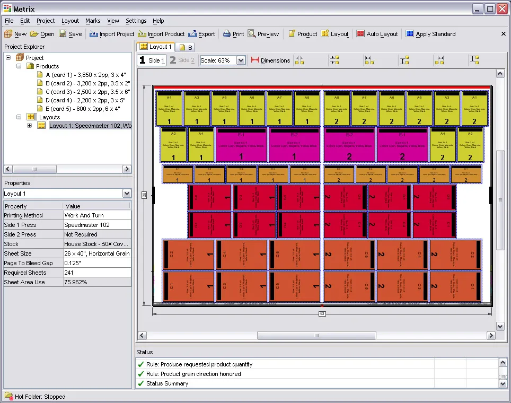Expand the Layout 1 Speedmaster node
This screenshot has height=403, width=511.
pos(29,125)
